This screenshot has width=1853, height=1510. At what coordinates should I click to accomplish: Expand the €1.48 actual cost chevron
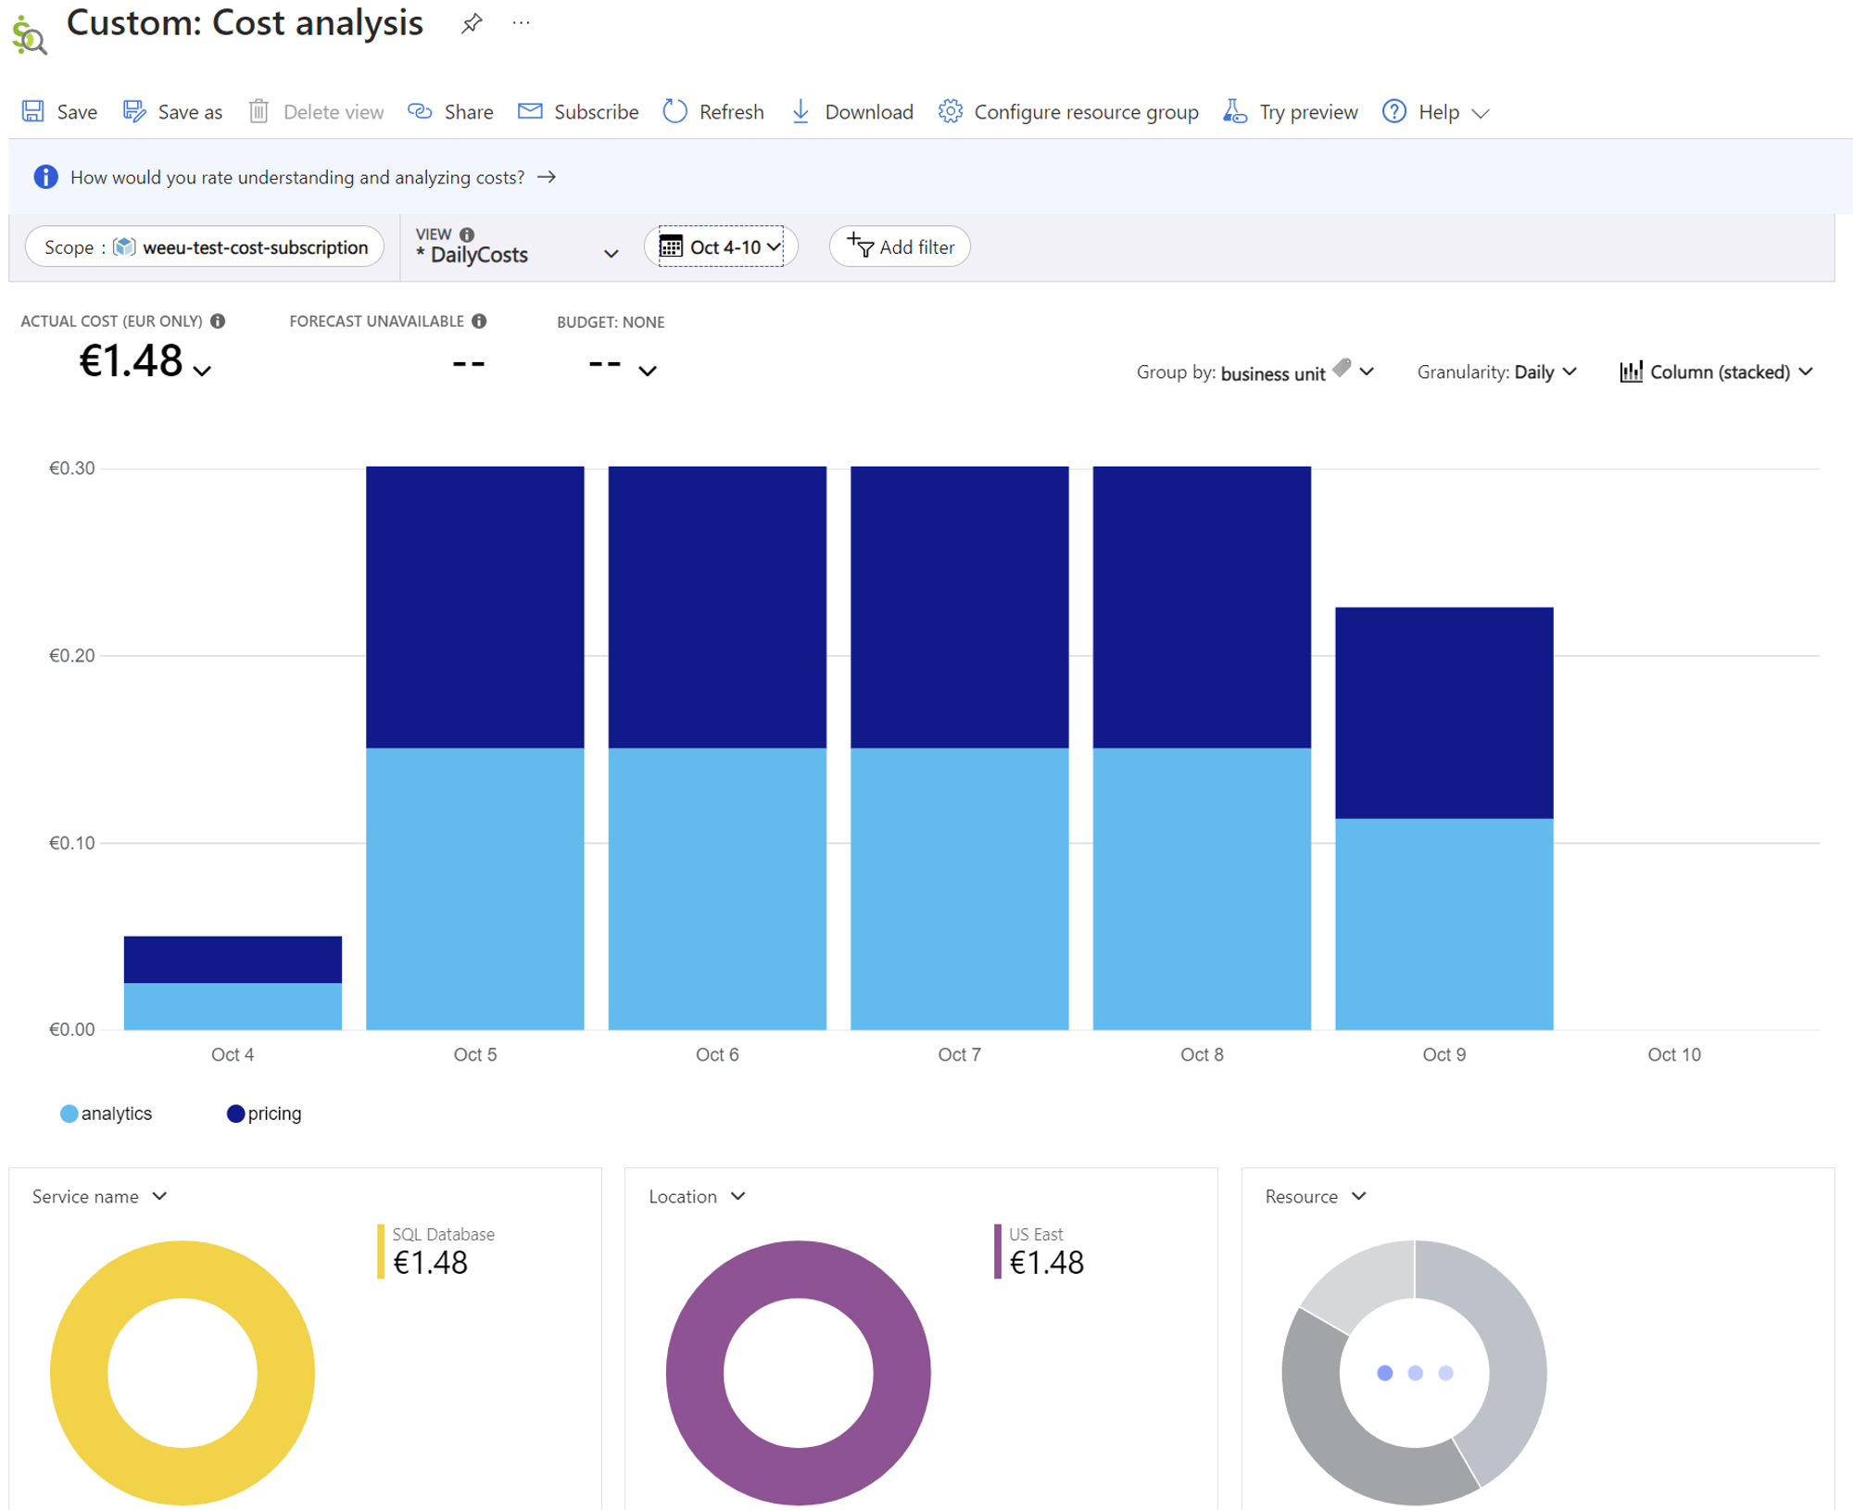point(203,370)
